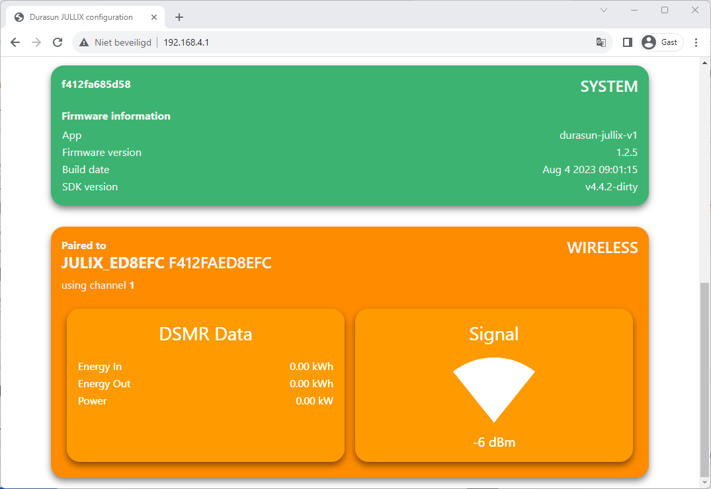Click the WIRELESS card heading
The height and width of the screenshot is (489, 711).
(602, 248)
